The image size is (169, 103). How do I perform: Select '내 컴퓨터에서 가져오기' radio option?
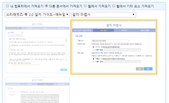[8, 6]
